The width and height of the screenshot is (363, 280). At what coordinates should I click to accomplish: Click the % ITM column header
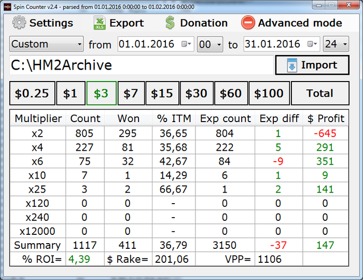click(x=174, y=118)
